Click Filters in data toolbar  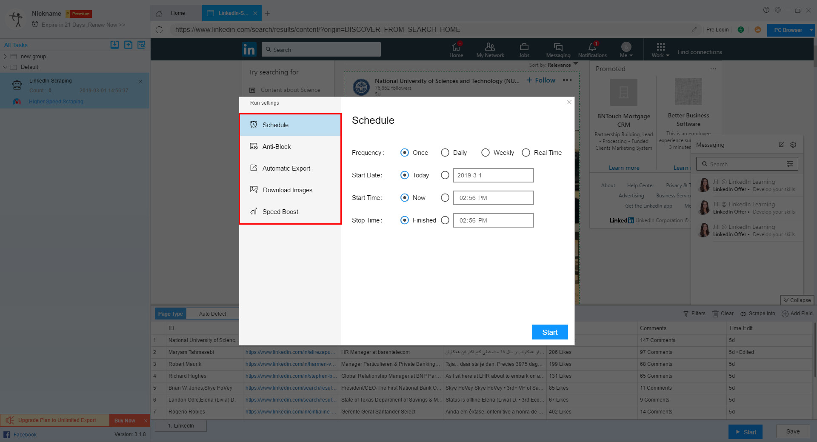(694, 314)
